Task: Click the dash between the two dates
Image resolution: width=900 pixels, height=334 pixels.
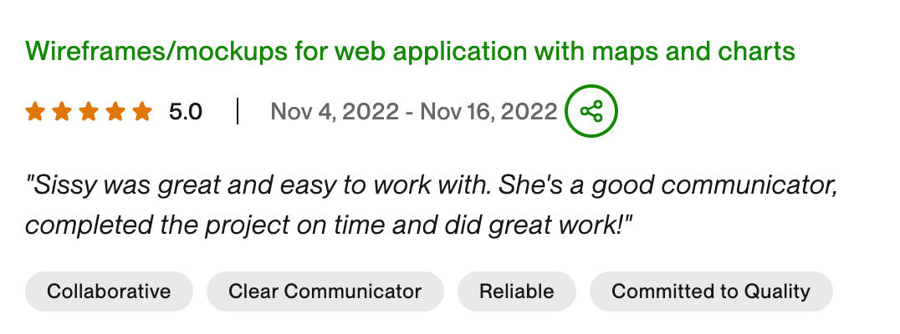Action: click(409, 111)
